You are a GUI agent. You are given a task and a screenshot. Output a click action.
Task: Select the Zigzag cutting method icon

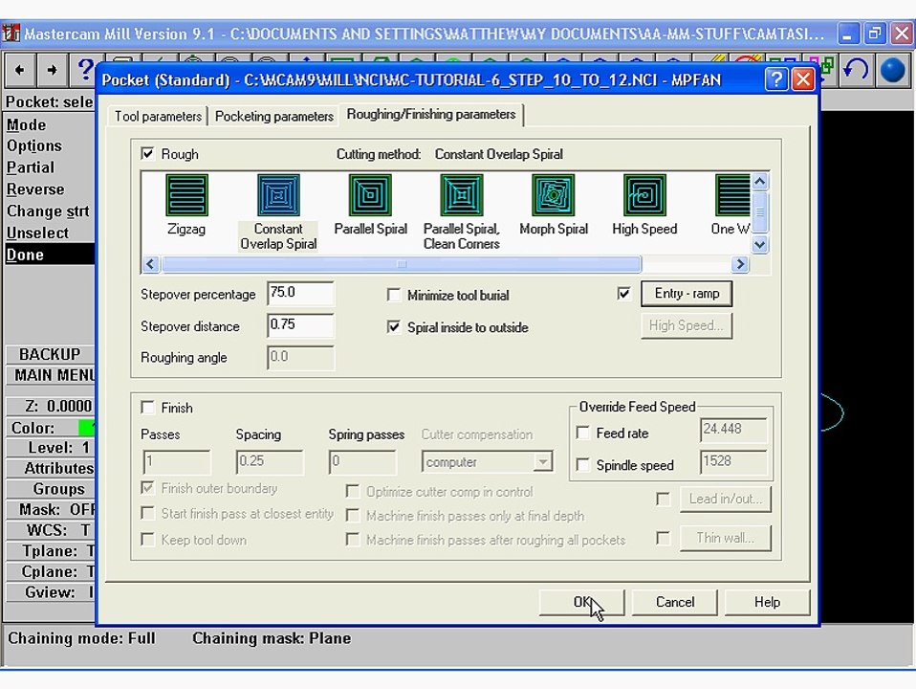click(186, 195)
